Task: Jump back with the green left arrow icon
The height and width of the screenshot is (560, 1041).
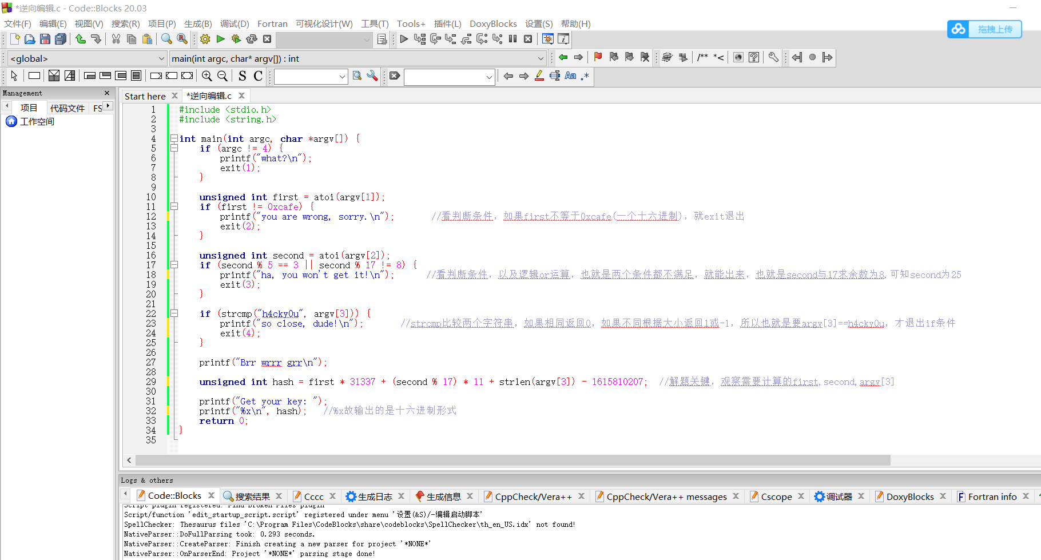Action: pos(563,57)
